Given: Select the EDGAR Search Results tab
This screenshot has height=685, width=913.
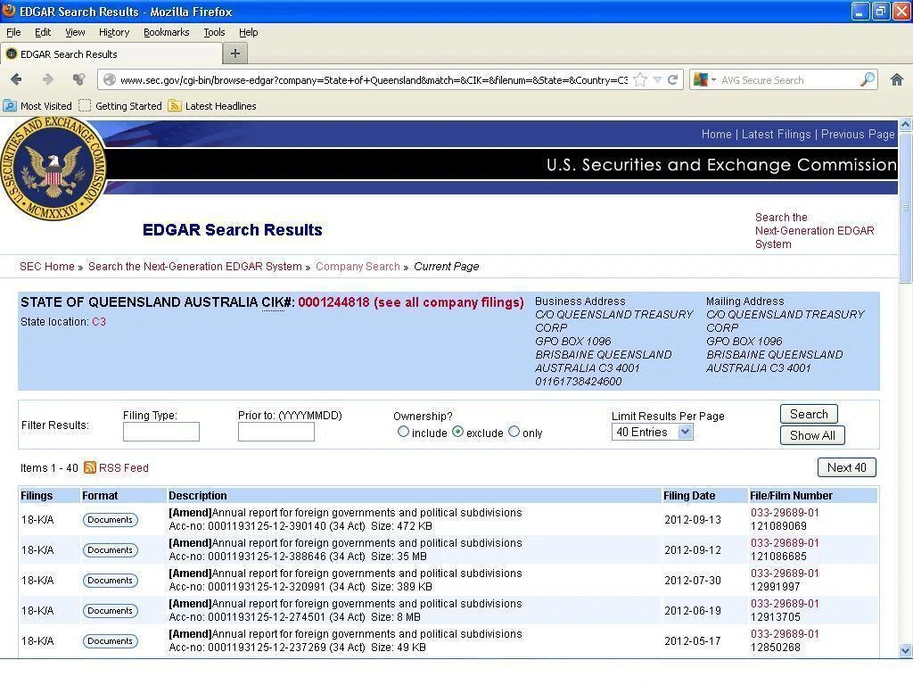Looking at the screenshot, I should 111,54.
